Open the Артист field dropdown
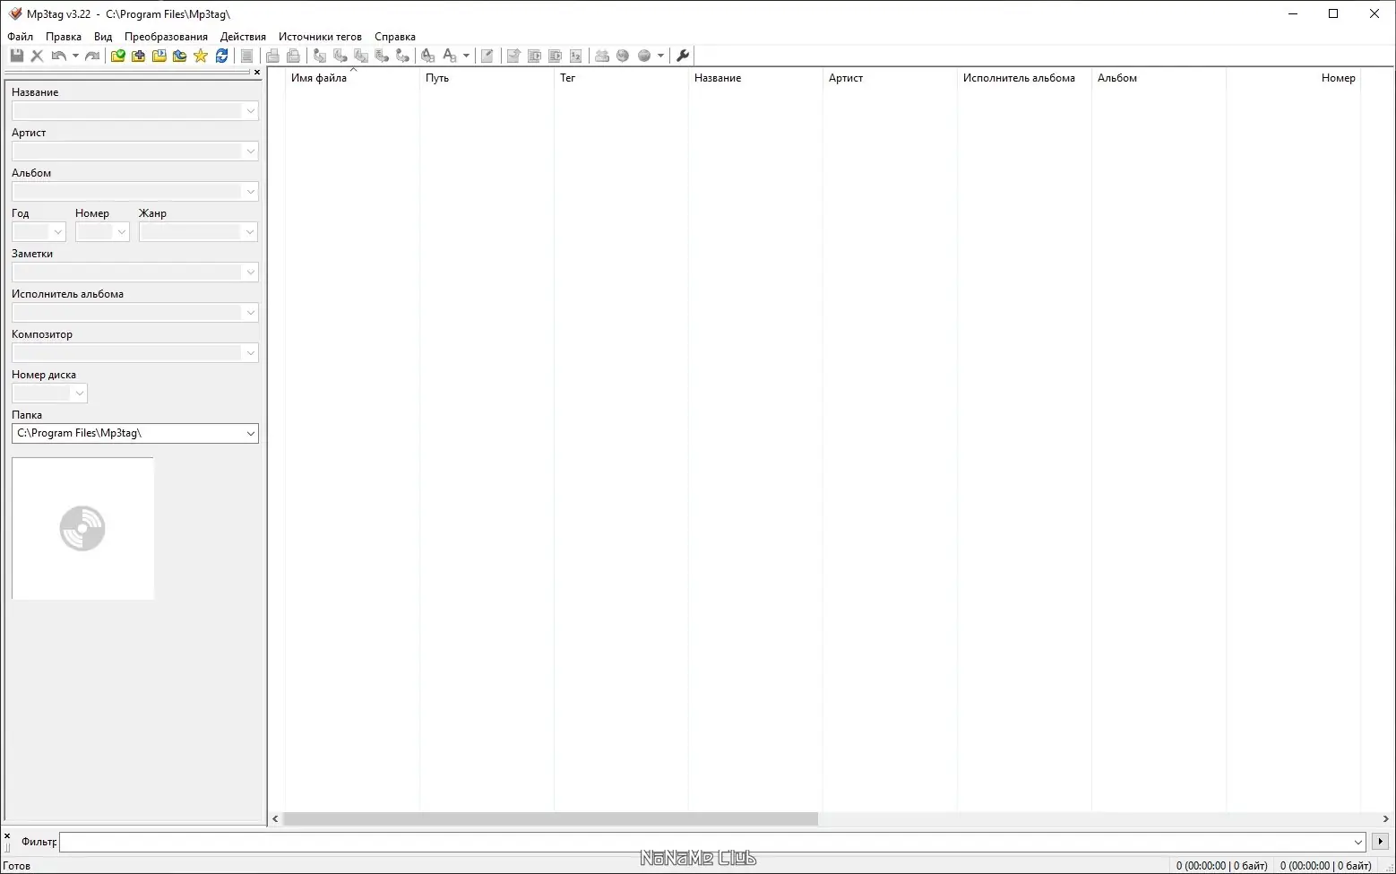 tap(250, 151)
